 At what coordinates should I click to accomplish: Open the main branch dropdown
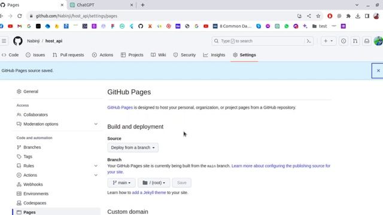pyautogui.click(x=121, y=183)
